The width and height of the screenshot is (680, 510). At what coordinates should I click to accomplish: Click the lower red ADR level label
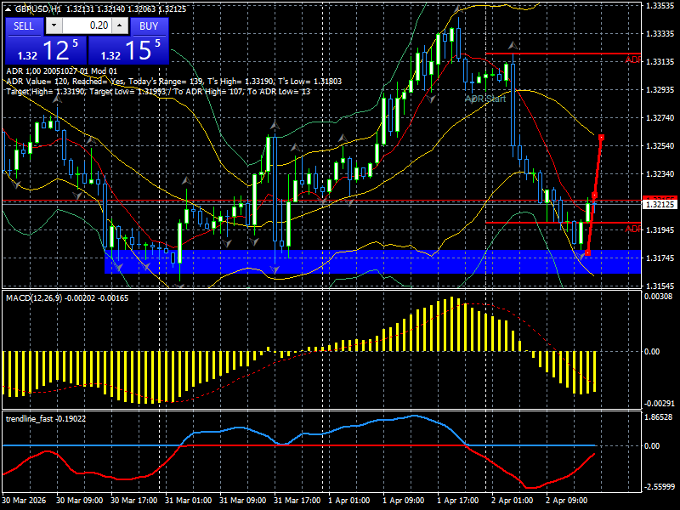(633, 228)
